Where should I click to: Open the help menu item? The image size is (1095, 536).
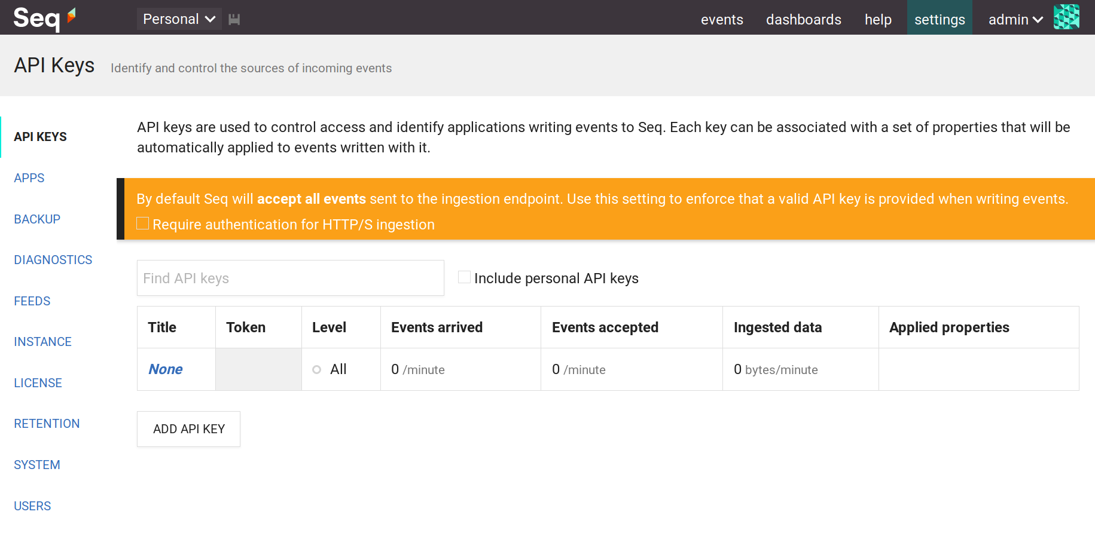(x=878, y=20)
